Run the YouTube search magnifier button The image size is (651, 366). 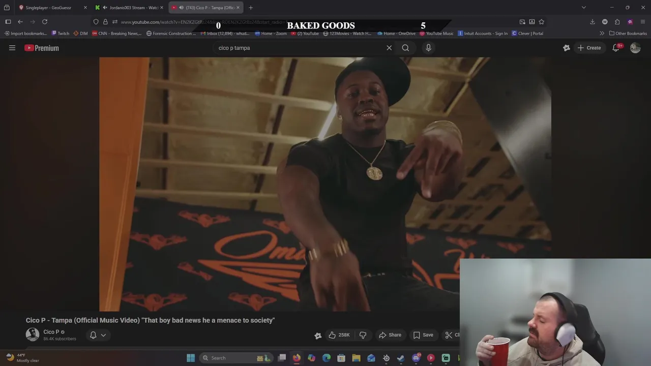(405, 48)
